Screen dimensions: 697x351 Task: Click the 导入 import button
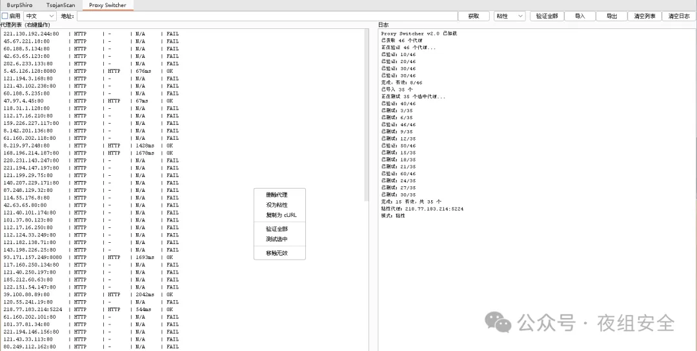[x=580, y=16]
